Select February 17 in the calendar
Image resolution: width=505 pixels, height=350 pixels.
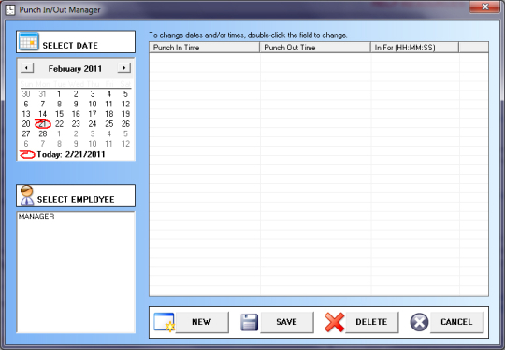[x=93, y=114]
